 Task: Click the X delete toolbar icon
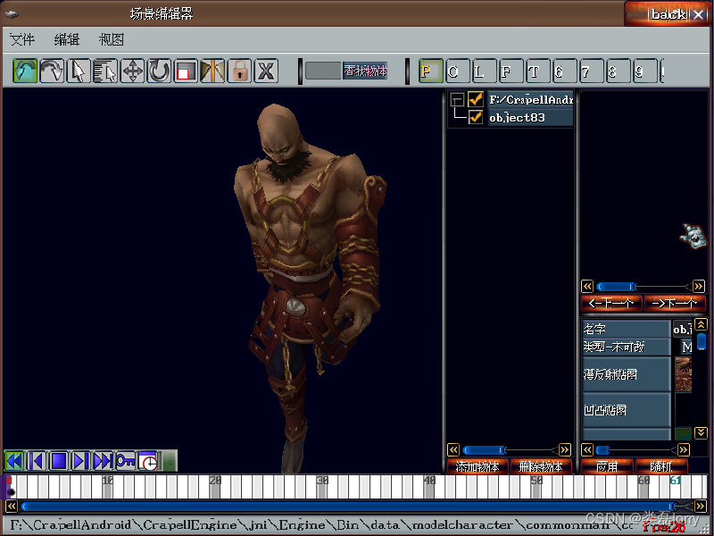pyautogui.click(x=266, y=71)
